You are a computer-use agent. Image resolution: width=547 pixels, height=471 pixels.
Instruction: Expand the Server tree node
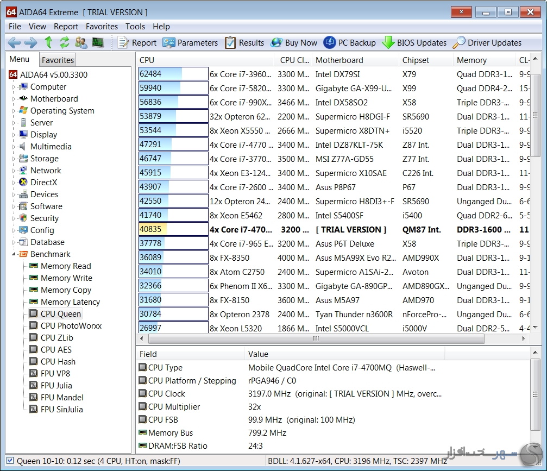click(x=14, y=123)
